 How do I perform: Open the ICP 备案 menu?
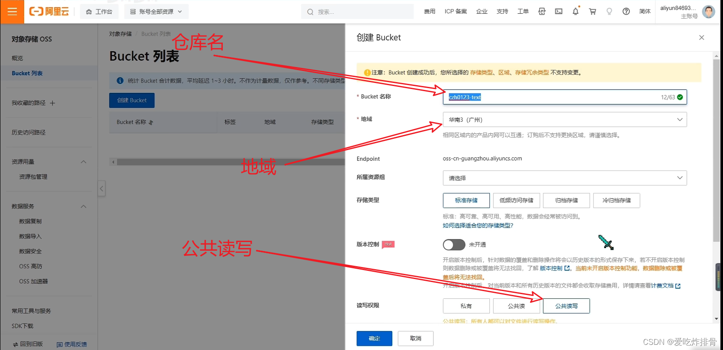455,12
